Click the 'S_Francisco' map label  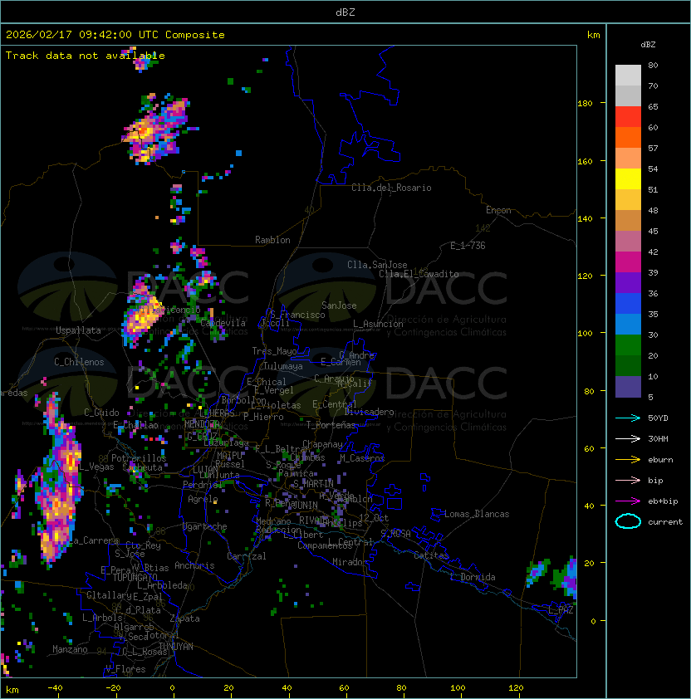pos(297,315)
